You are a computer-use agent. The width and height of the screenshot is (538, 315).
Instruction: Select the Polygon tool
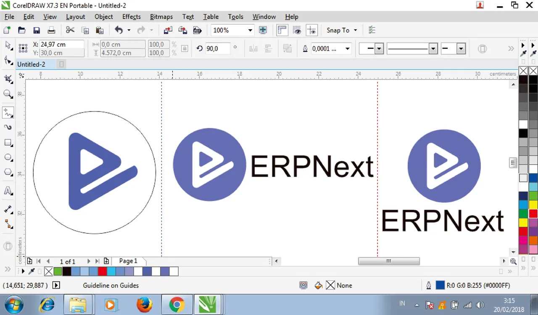pyautogui.click(x=8, y=172)
